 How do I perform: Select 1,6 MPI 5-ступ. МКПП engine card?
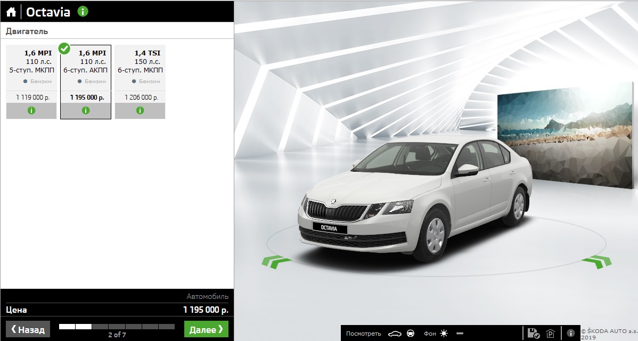tap(31, 82)
